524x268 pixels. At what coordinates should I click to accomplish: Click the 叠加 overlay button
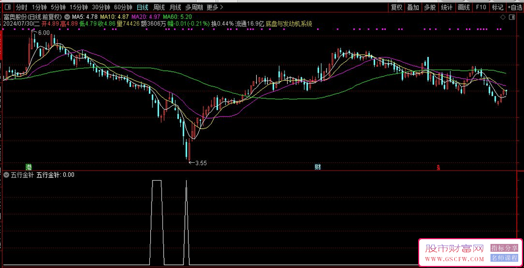(413, 7)
